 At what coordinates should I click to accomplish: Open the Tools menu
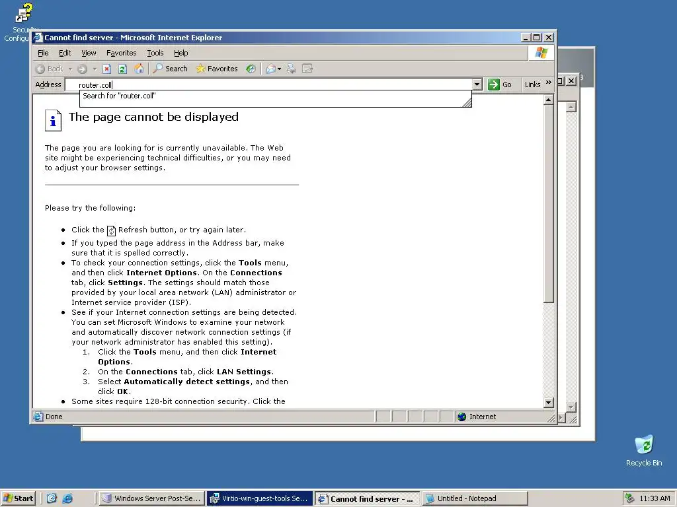point(155,53)
